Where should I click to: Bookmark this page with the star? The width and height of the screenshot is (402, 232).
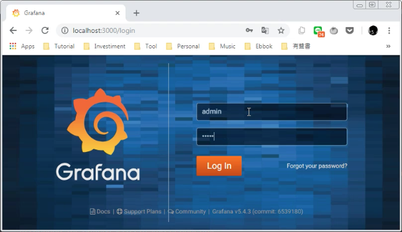tap(281, 30)
